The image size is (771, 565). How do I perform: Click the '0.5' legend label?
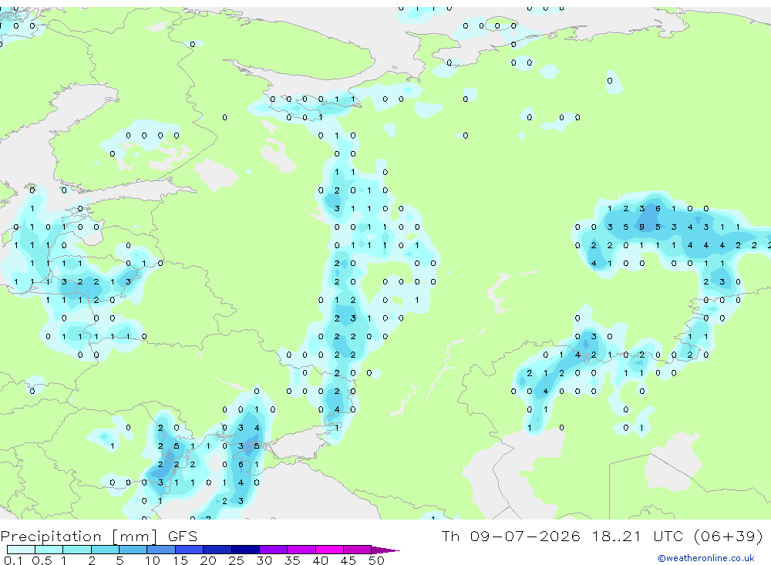point(42,560)
